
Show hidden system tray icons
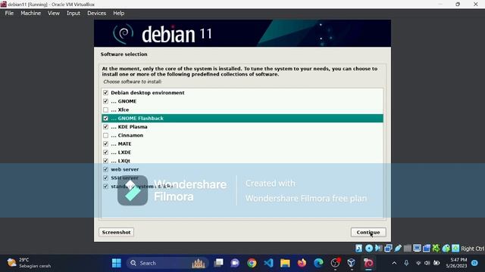pos(394,263)
